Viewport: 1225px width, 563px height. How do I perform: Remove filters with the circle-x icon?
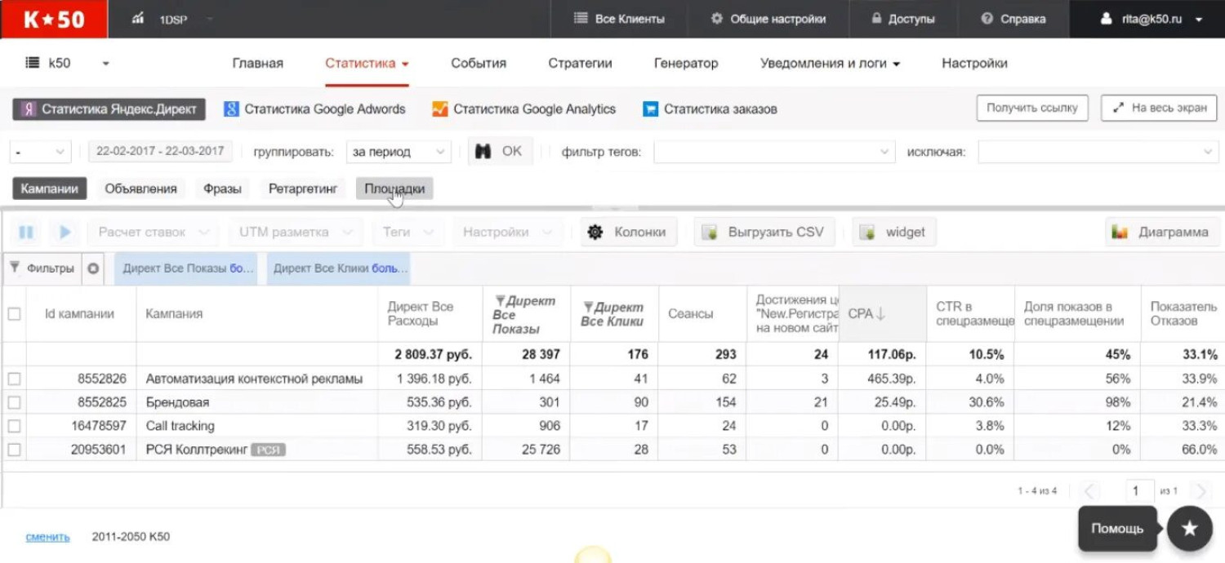[x=93, y=268]
